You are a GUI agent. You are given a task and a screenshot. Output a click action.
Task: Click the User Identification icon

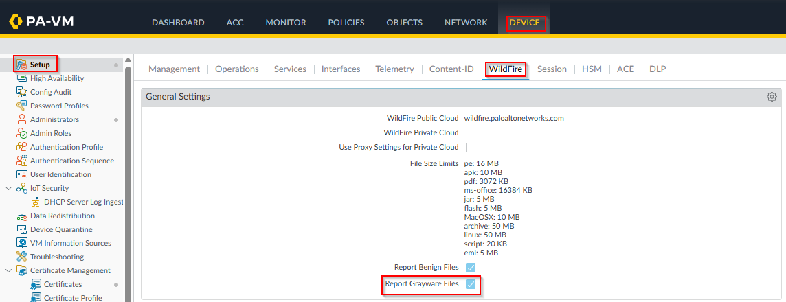click(x=21, y=174)
